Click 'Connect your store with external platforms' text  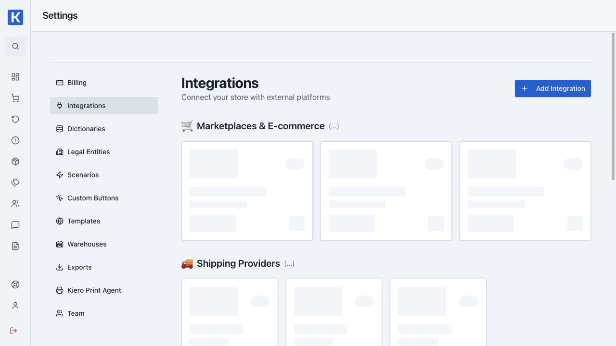(x=256, y=97)
